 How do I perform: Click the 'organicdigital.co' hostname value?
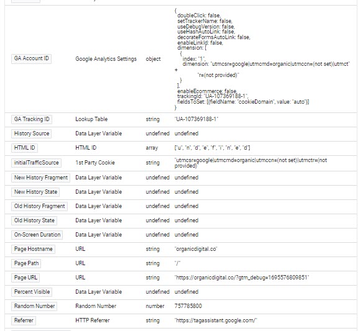coord(196,249)
